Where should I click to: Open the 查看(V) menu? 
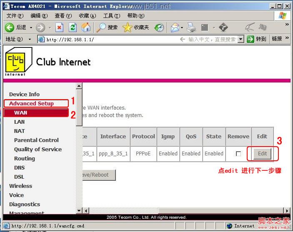(63, 16)
